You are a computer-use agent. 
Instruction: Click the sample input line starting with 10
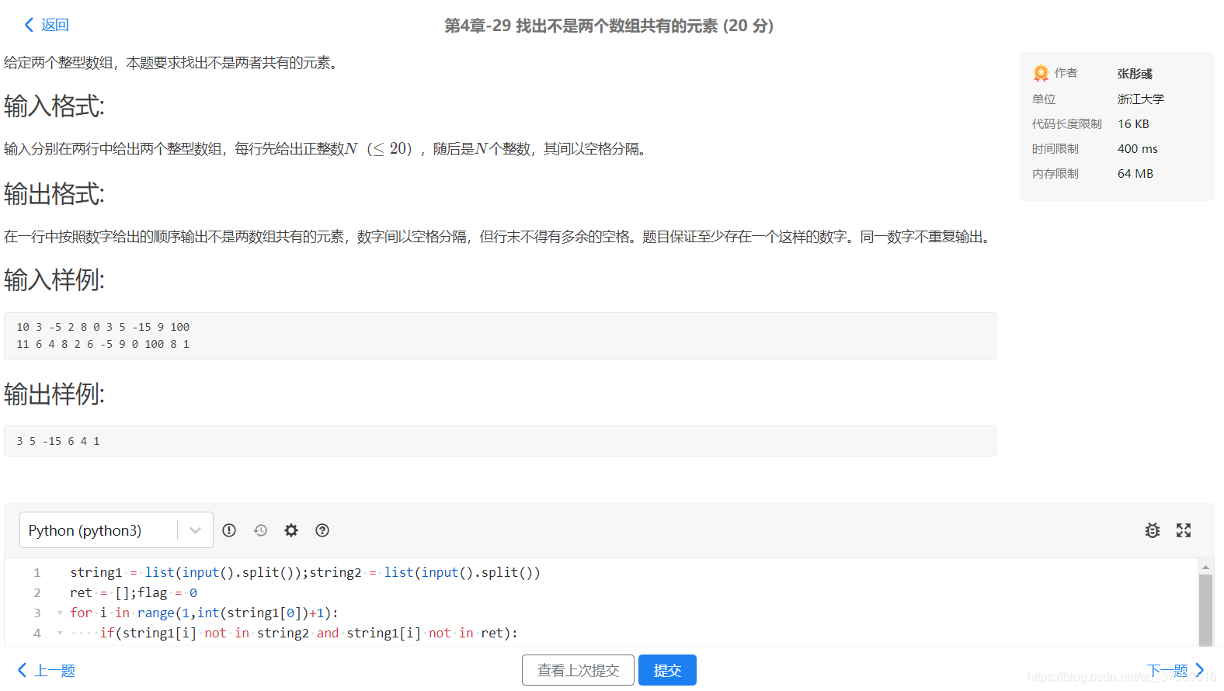(x=103, y=327)
